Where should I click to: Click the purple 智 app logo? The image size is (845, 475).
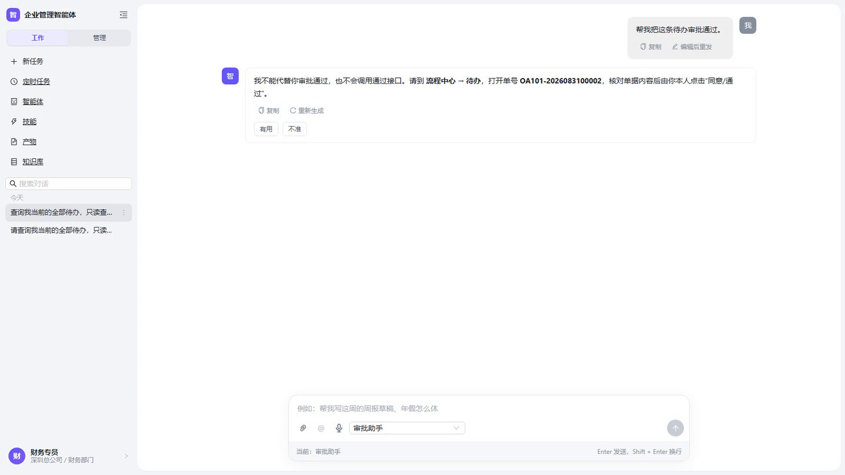[13, 15]
